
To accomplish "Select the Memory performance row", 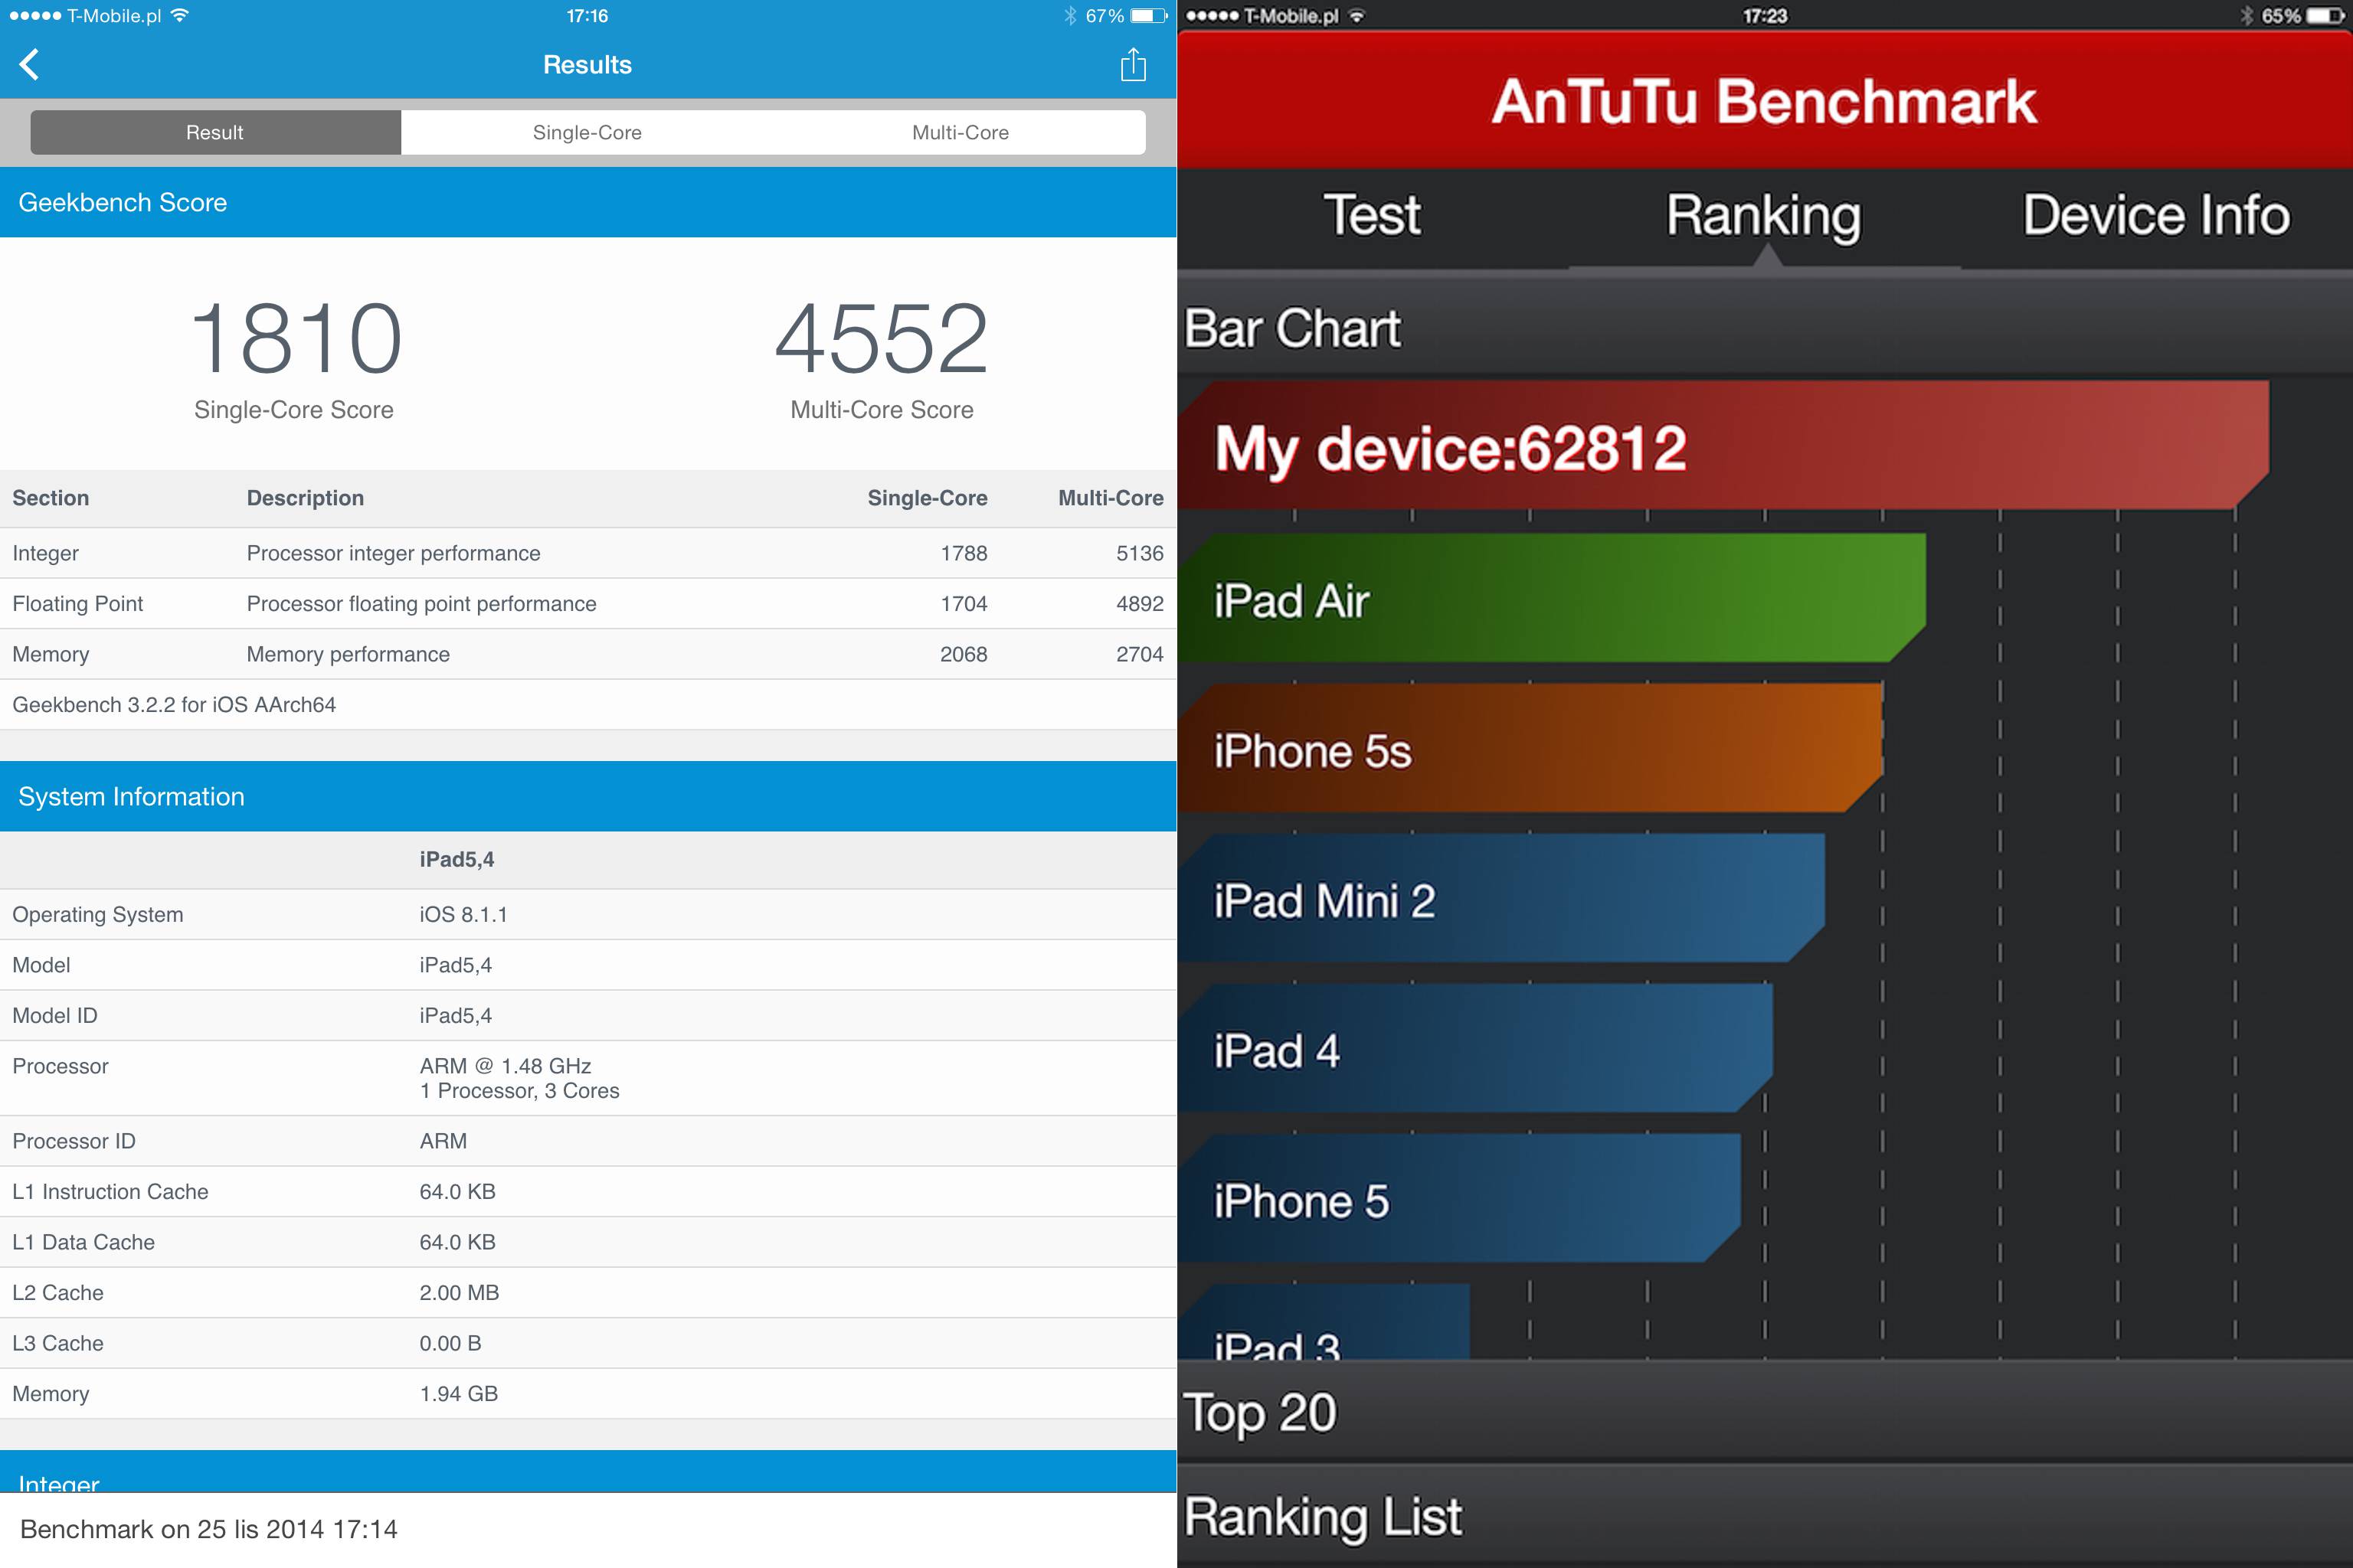I will [588, 654].
